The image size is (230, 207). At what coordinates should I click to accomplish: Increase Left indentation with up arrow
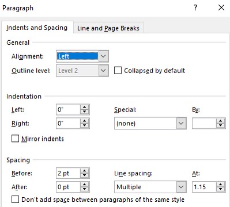click(x=85, y=107)
